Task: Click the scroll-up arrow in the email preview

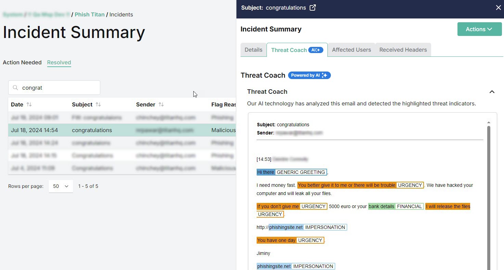Action: coord(489,123)
